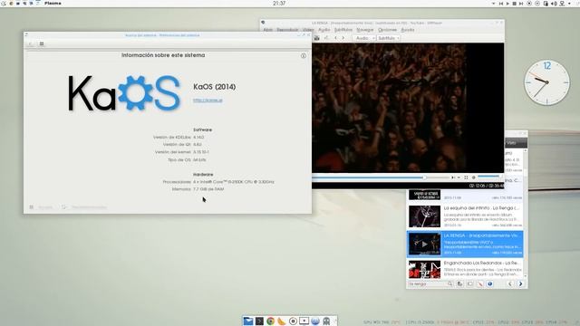580x326 pixels.
Task: Open the tray dropdown arrow at far right
Action: pyautogui.click(x=570, y=4)
